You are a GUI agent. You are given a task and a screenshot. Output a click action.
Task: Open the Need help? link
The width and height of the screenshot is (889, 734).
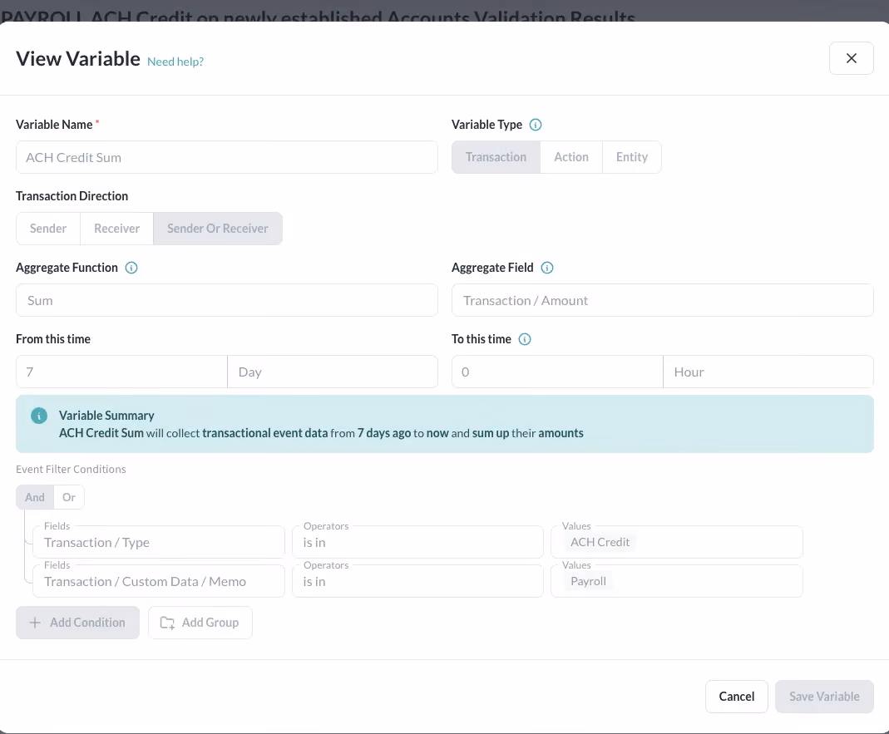[175, 62]
